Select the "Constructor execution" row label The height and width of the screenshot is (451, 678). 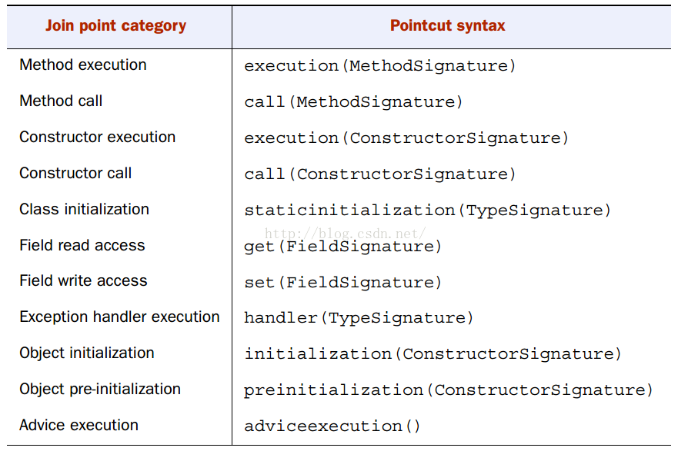tap(98, 138)
